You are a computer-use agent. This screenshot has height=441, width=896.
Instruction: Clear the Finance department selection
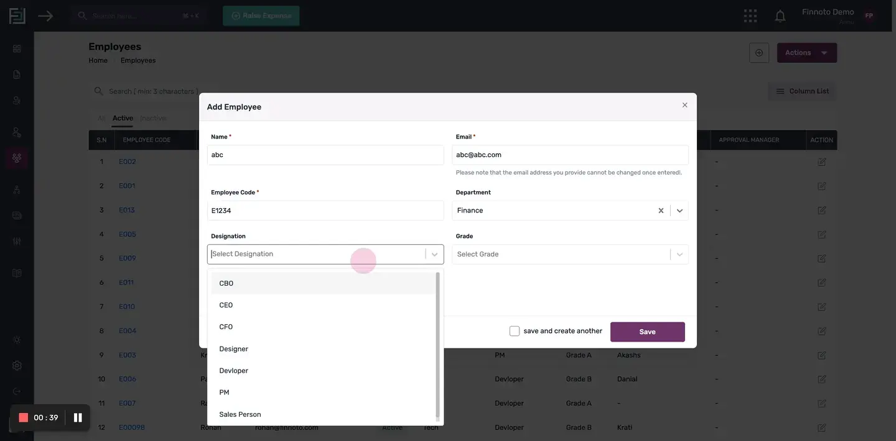(x=661, y=211)
